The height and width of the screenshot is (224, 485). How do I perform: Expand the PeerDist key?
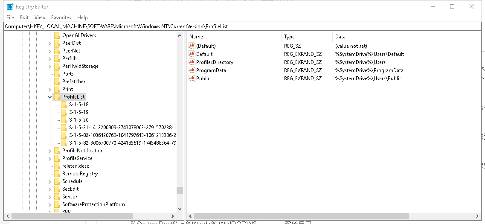(50, 44)
